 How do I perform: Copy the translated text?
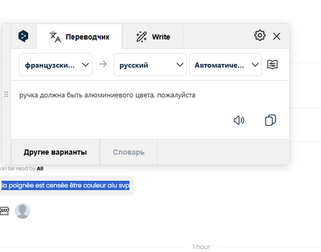click(270, 120)
